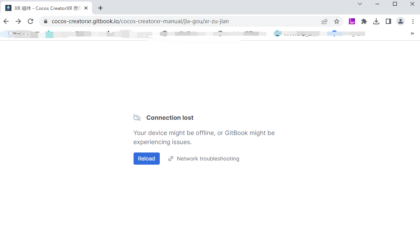Open Chrome three-dot menu

[x=413, y=21]
